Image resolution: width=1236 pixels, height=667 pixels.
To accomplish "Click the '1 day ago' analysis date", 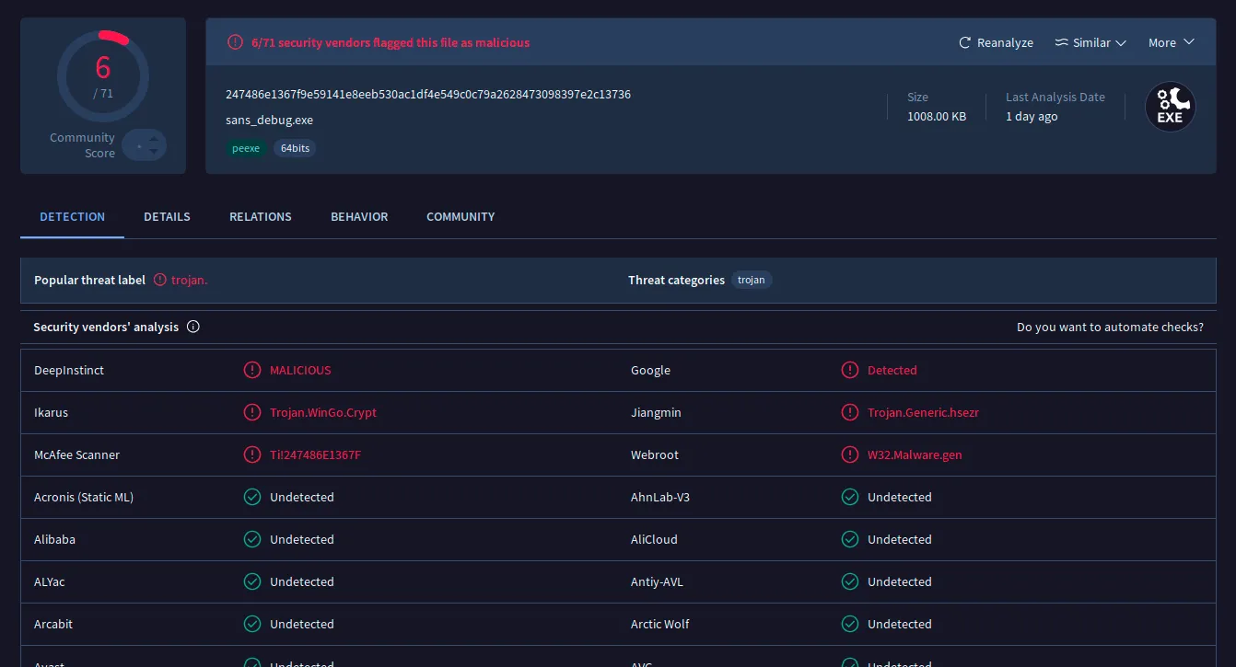I will 1032,117.
